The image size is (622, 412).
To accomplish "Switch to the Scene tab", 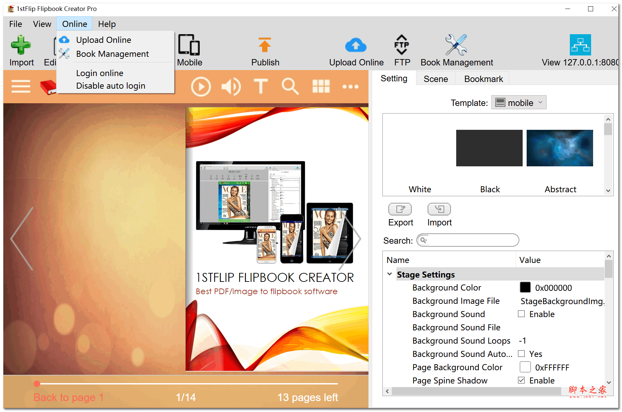I will coord(435,79).
